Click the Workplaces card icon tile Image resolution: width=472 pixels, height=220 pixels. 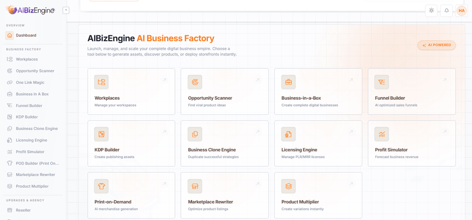click(101, 82)
